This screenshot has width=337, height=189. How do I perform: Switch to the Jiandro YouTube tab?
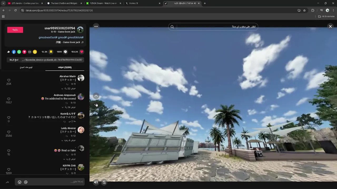25,3
